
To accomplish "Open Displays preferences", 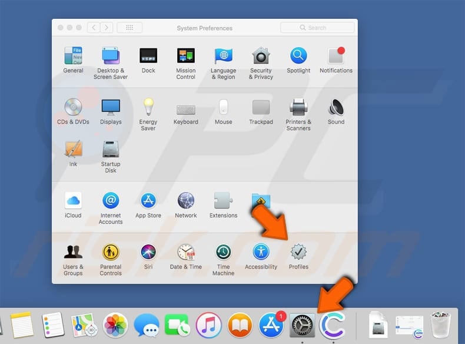I will 111,107.
